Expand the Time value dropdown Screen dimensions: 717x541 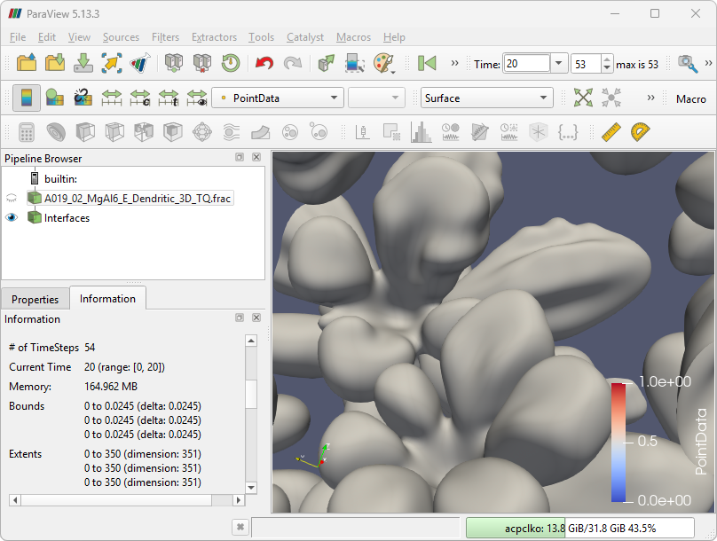click(558, 64)
